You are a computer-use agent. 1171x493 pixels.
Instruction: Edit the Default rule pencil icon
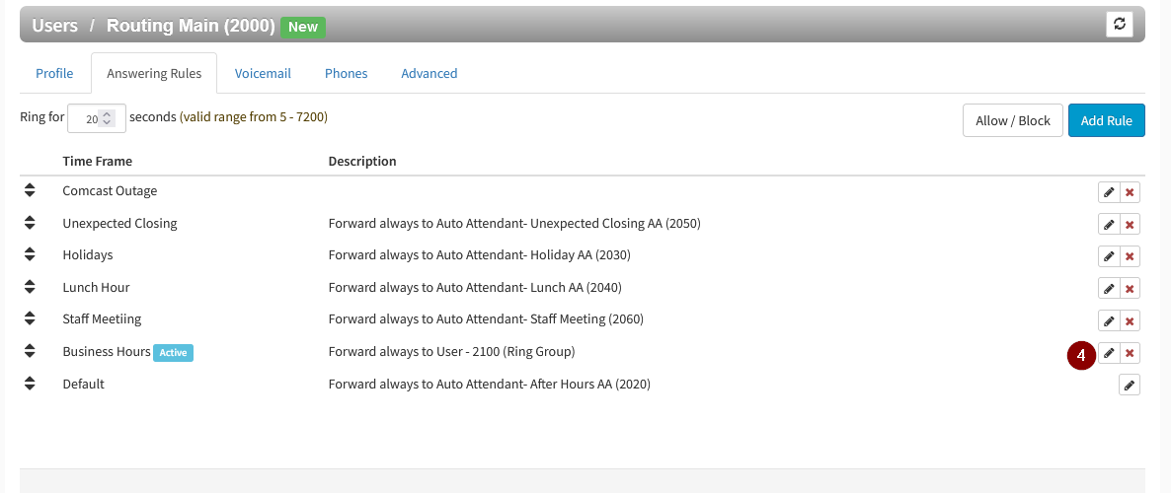click(x=1130, y=385)
